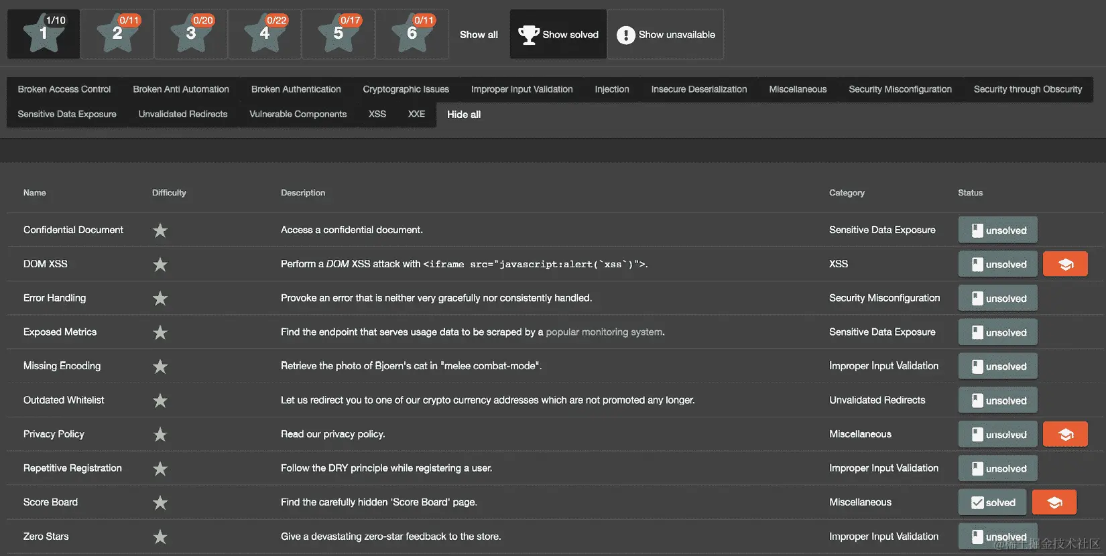
Task: Click the Name column header
Action: pyautogui.click(x=35, y=192)
